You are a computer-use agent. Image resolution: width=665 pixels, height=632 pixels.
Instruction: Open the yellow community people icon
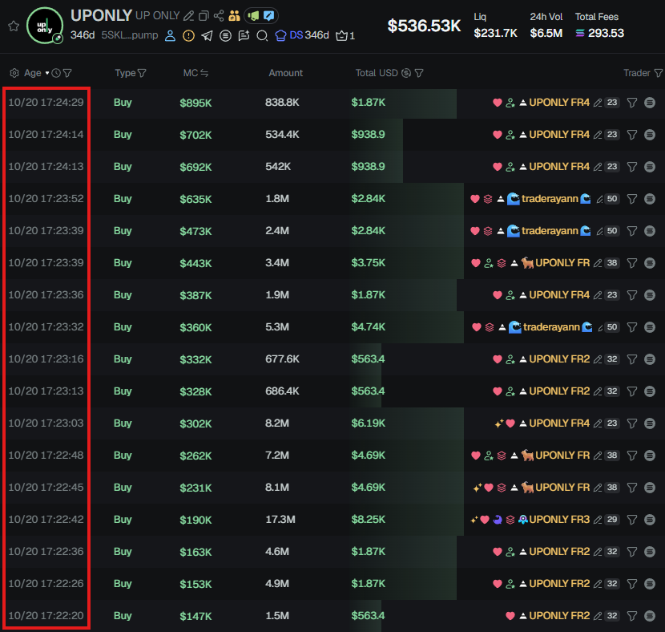coord(234,16)
